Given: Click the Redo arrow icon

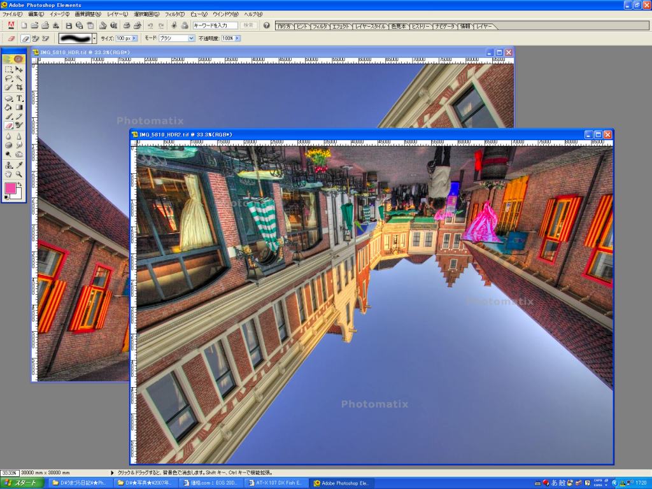Looking at the screenshot, I should point(161,25).
